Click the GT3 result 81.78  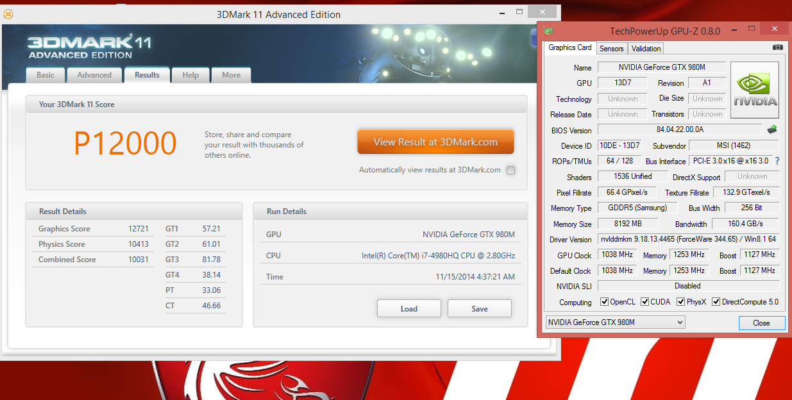(x=211, y=260)
